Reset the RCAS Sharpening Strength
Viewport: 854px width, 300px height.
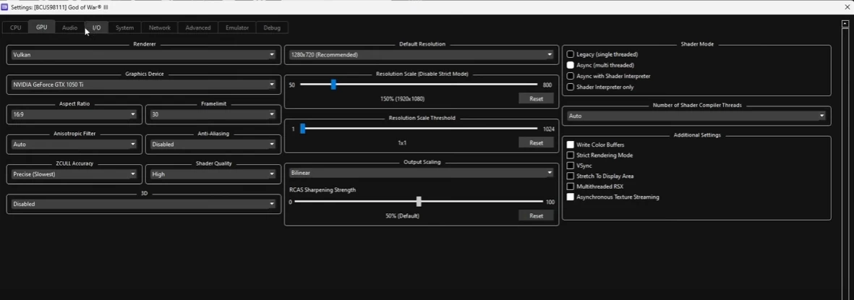pos(536,215)
